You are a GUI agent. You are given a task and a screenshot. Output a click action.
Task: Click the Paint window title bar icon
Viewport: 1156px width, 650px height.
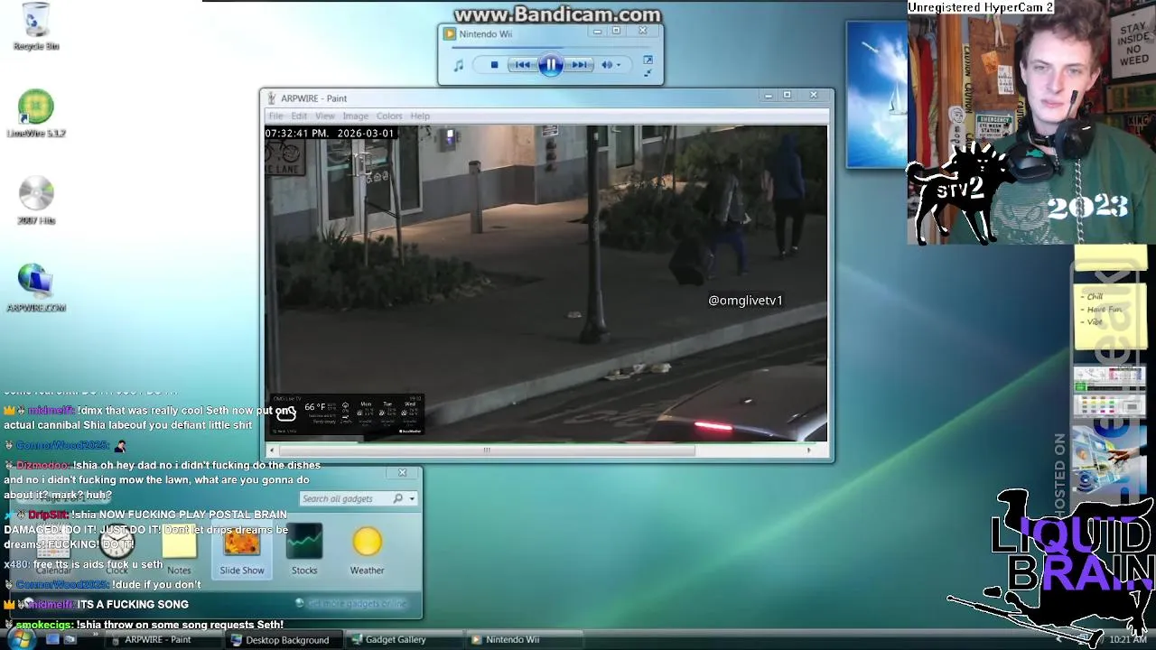[271, 97]
